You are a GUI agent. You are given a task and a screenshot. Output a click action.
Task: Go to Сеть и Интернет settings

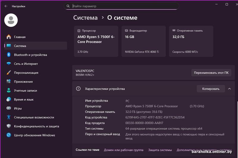click(x=35, y=64)
